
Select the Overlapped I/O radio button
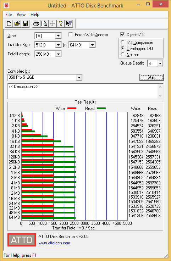(x=122, y=48)
